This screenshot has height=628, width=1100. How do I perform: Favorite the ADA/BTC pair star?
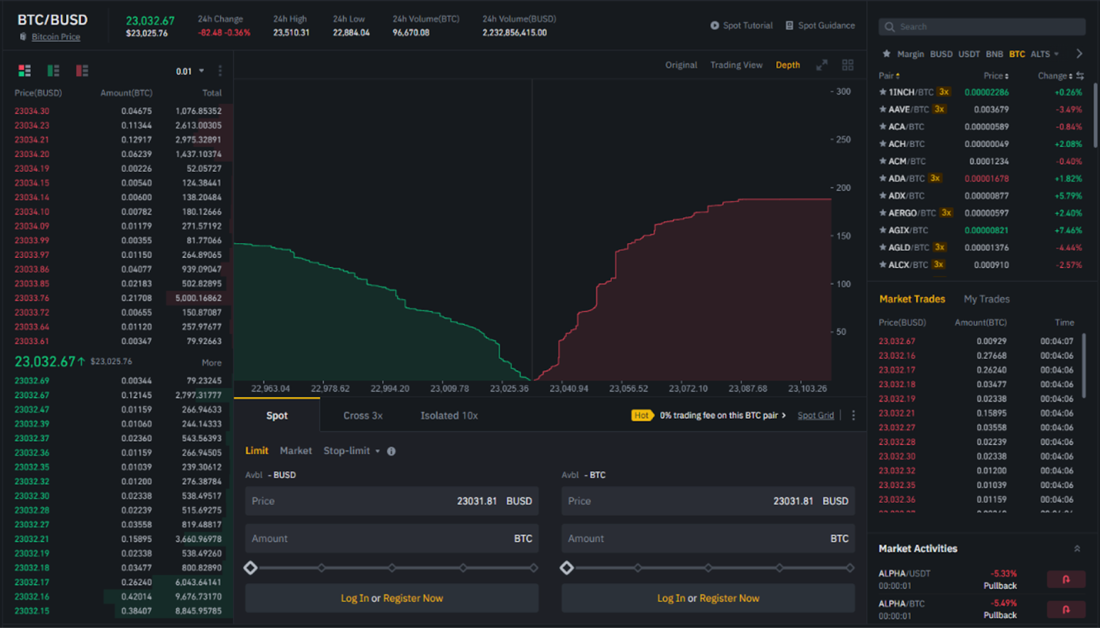pyautogui.click(x=883, y=177)
